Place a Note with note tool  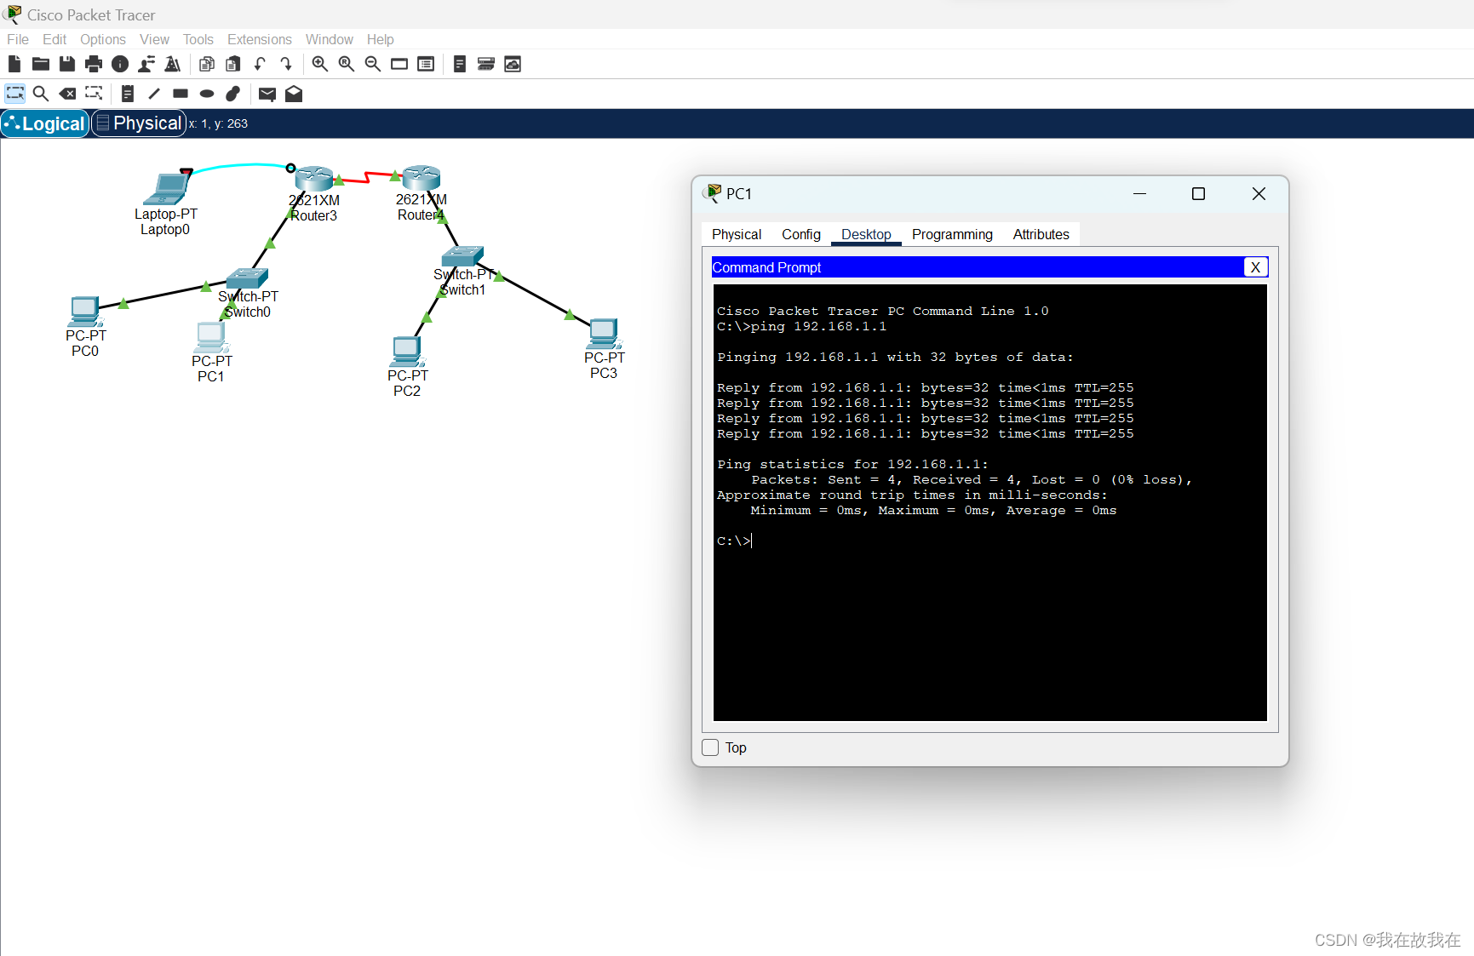(x=128, y=94)
